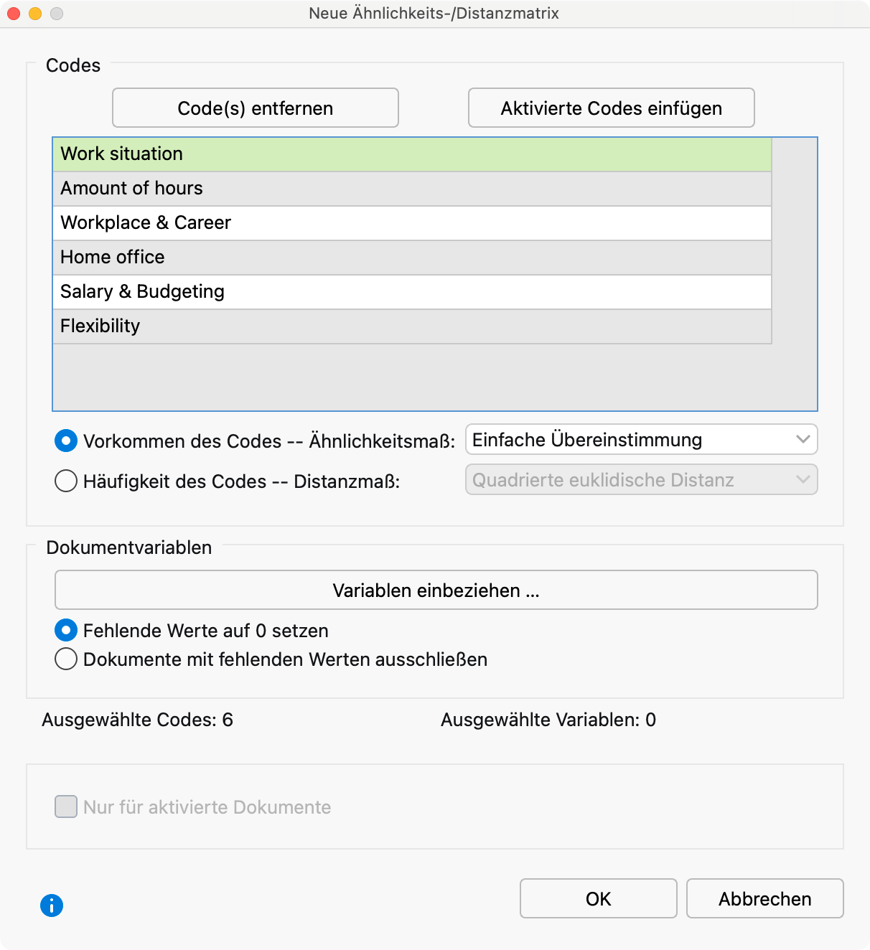
Task: Select the Flexibility code row
Action: (x=412, y=326)
